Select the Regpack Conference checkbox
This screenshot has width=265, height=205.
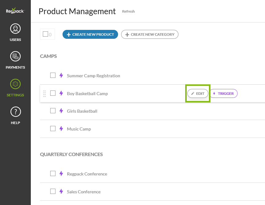(x=53, y=173)
